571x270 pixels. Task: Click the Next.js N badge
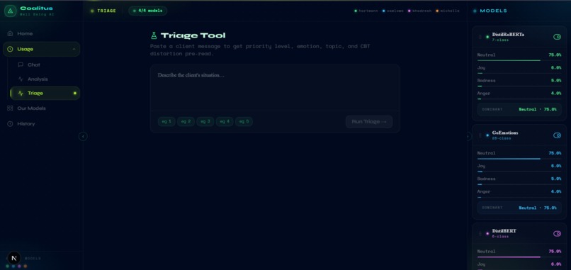[x=14, y=258]
